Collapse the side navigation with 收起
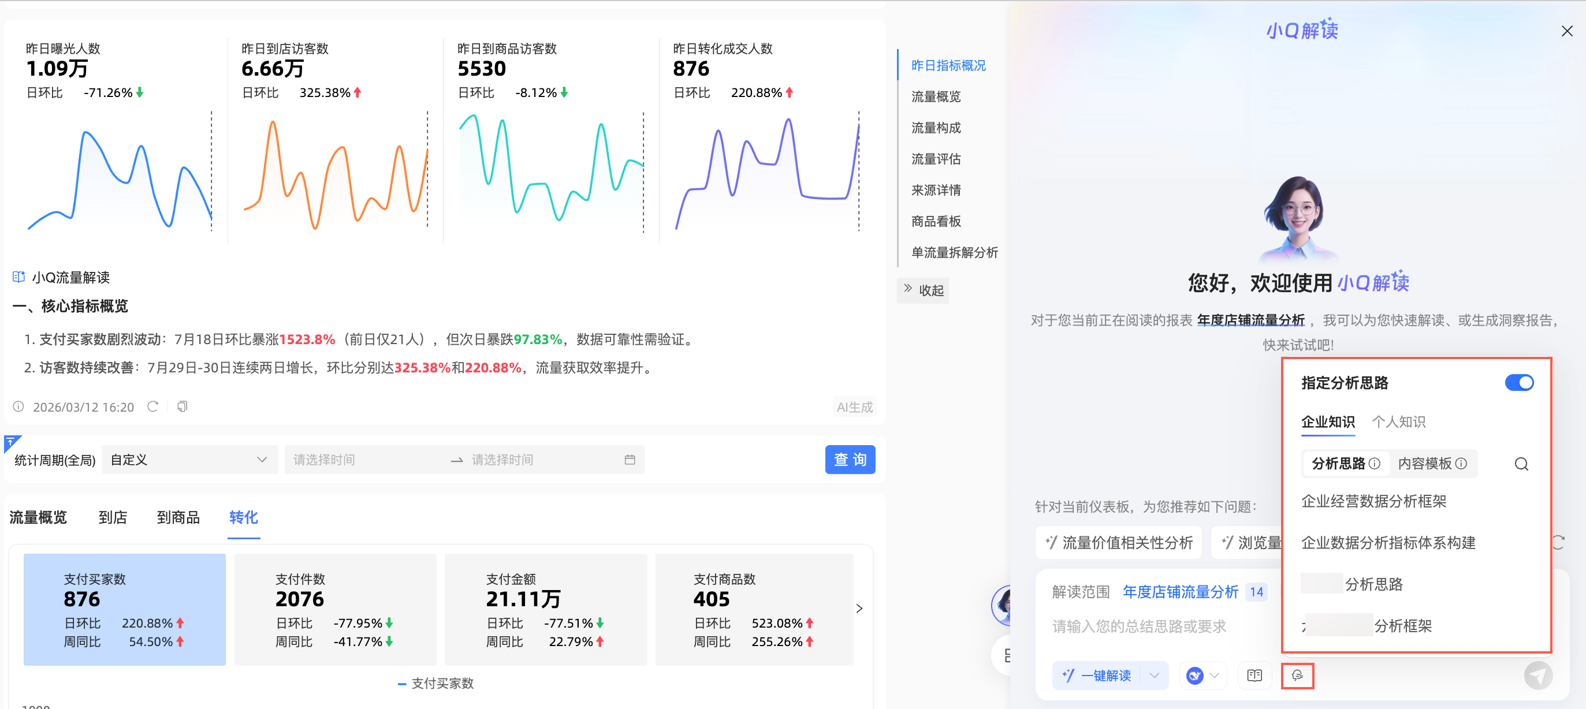This screenshot has height=709, width=1586. [x=923, y=290]
